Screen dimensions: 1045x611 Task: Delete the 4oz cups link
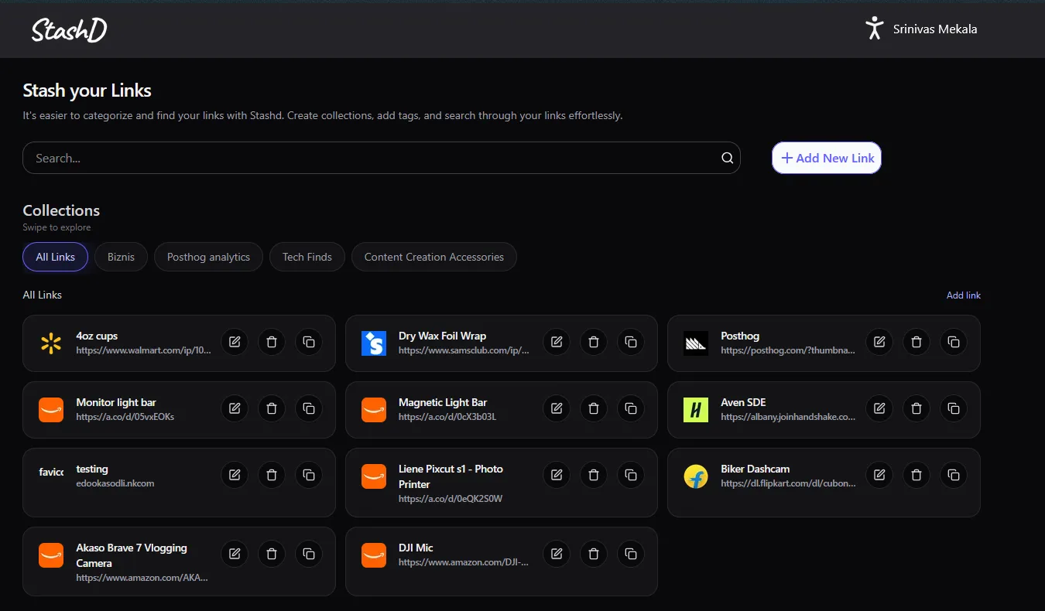click(x=272, y=342)
